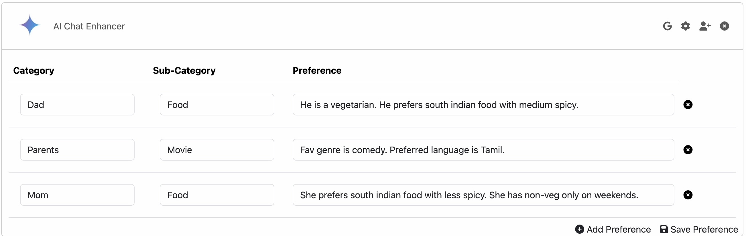Edit the Parents category field
Screen dimensions: 746x236
[x=77, y=150]
